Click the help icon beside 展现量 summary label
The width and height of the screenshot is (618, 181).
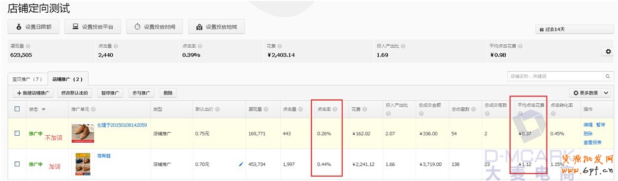click(x=28, y=46)
